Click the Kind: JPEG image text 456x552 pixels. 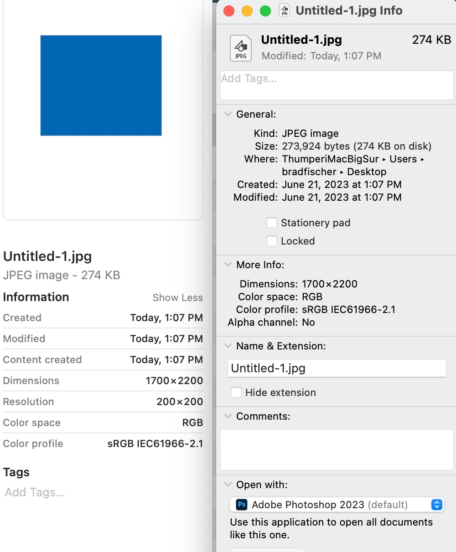pos(296,133)
